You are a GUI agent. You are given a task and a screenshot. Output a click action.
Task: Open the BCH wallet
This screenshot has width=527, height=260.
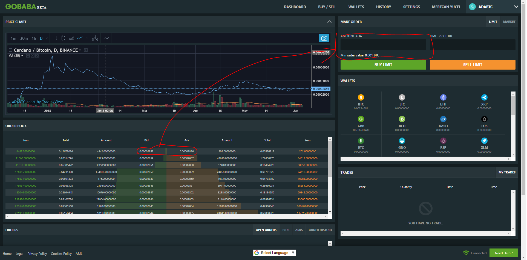pyautogui.click(x=402, y=124)
